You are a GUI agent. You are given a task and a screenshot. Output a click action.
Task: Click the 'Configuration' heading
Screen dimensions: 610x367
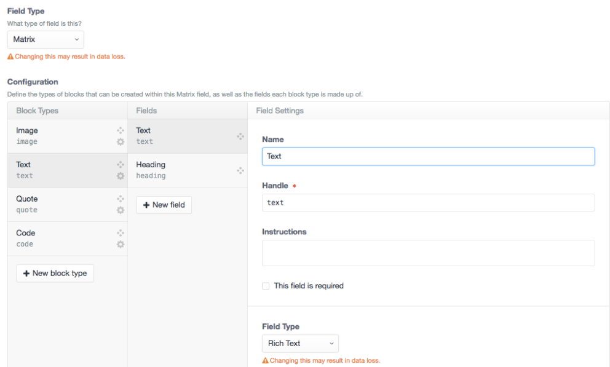(x=33, y=82)
